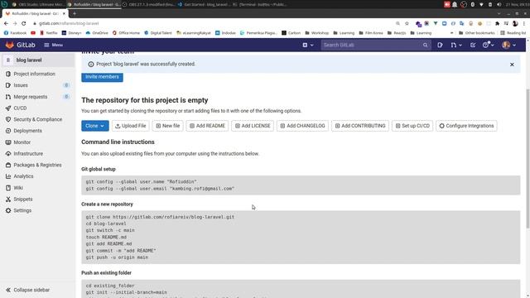Open the OneDrive bookmark
This screenshot has width=530, height=298.
coord(97,33)
